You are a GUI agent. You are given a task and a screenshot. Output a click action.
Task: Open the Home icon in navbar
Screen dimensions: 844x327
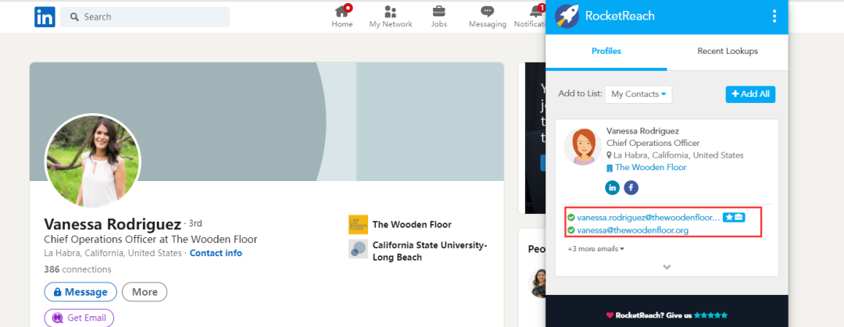point(342,12)
